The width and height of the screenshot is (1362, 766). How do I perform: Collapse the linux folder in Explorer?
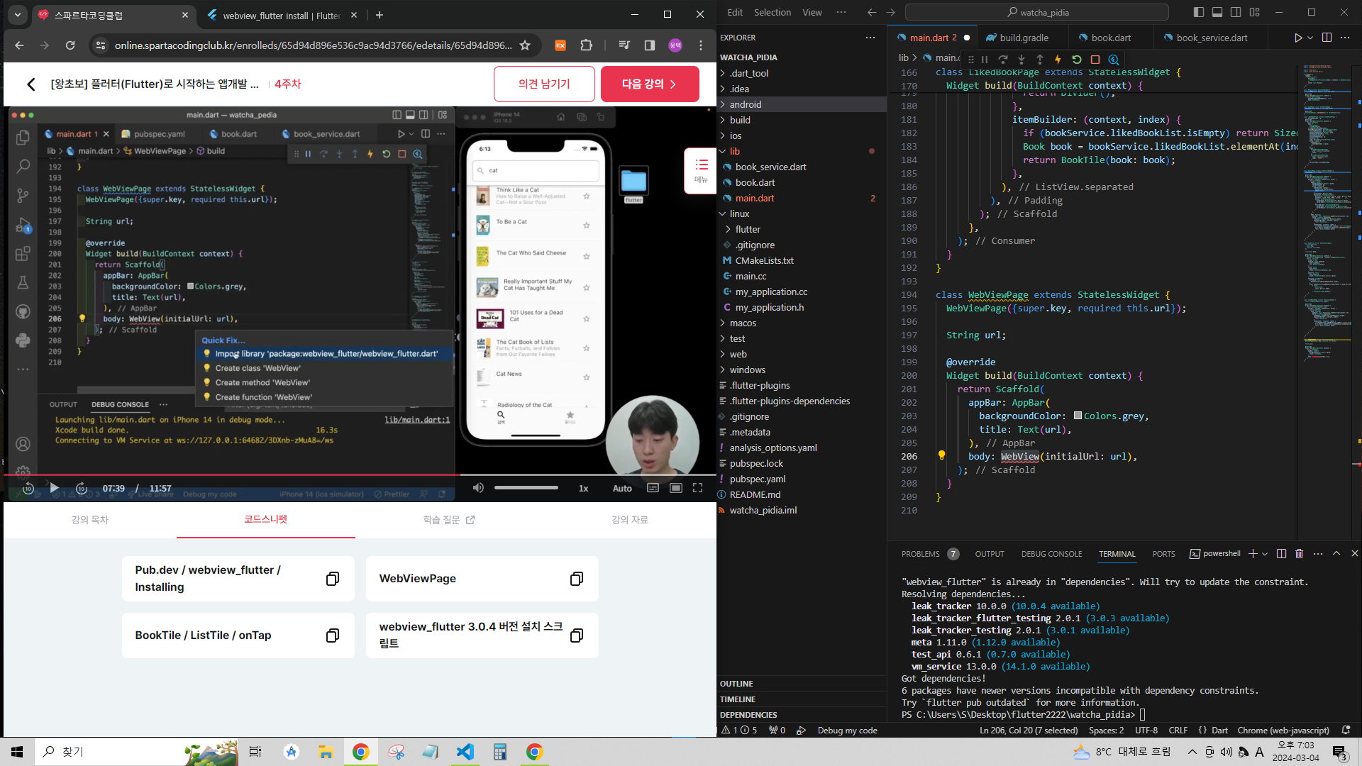coord(802,213)
